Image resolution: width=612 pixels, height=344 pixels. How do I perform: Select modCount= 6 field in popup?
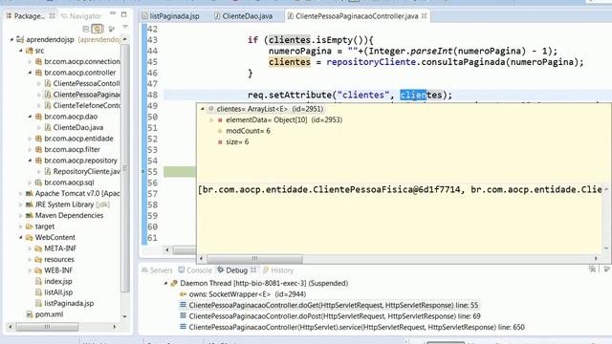click(x=248, y=131)
